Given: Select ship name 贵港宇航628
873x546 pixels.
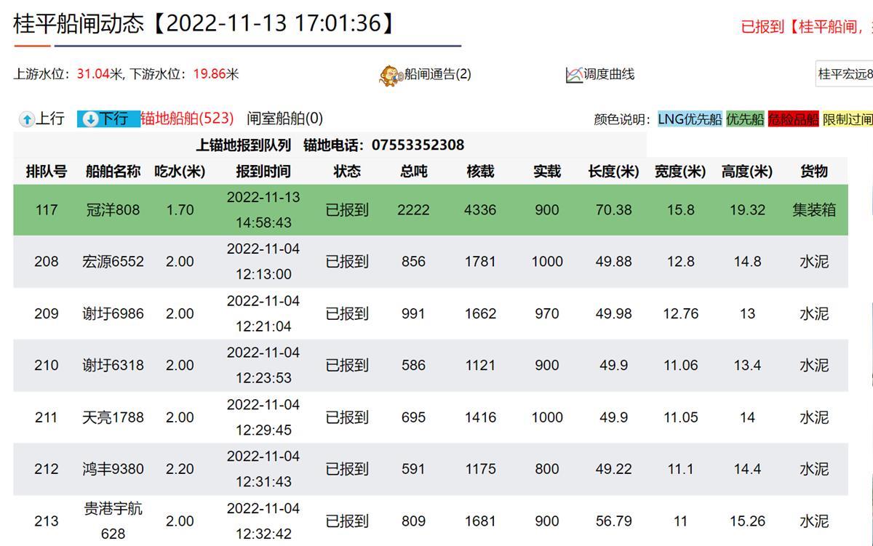Looking at the screenshot, I should pos(113,521).
